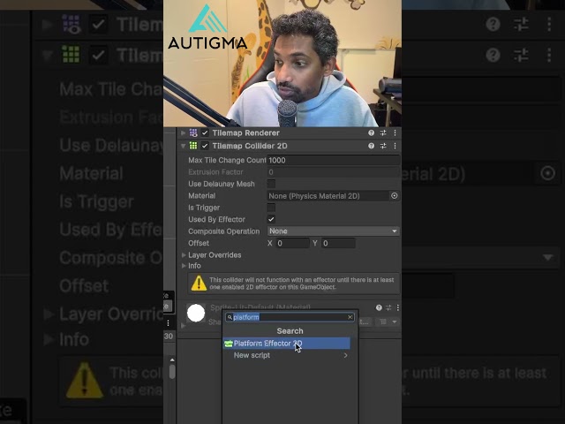565x424 pixels.
Task: Click the Used By Effector label
Action: [216, 220]
